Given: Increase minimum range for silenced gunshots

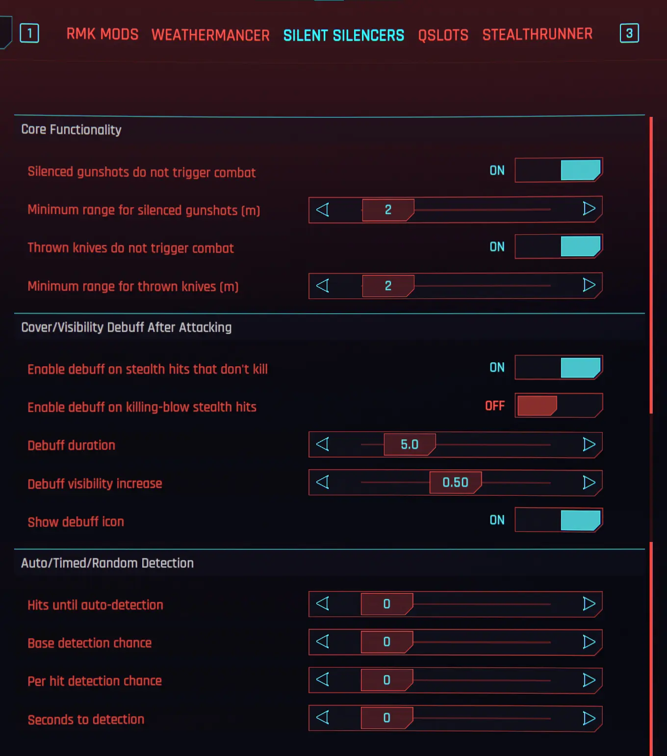Looking at the screenshot, I should (x=589, y=209).
